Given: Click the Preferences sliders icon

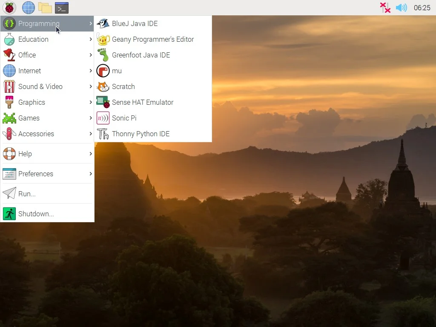Looking at the screenshot, I should click(x=9, y=174).
